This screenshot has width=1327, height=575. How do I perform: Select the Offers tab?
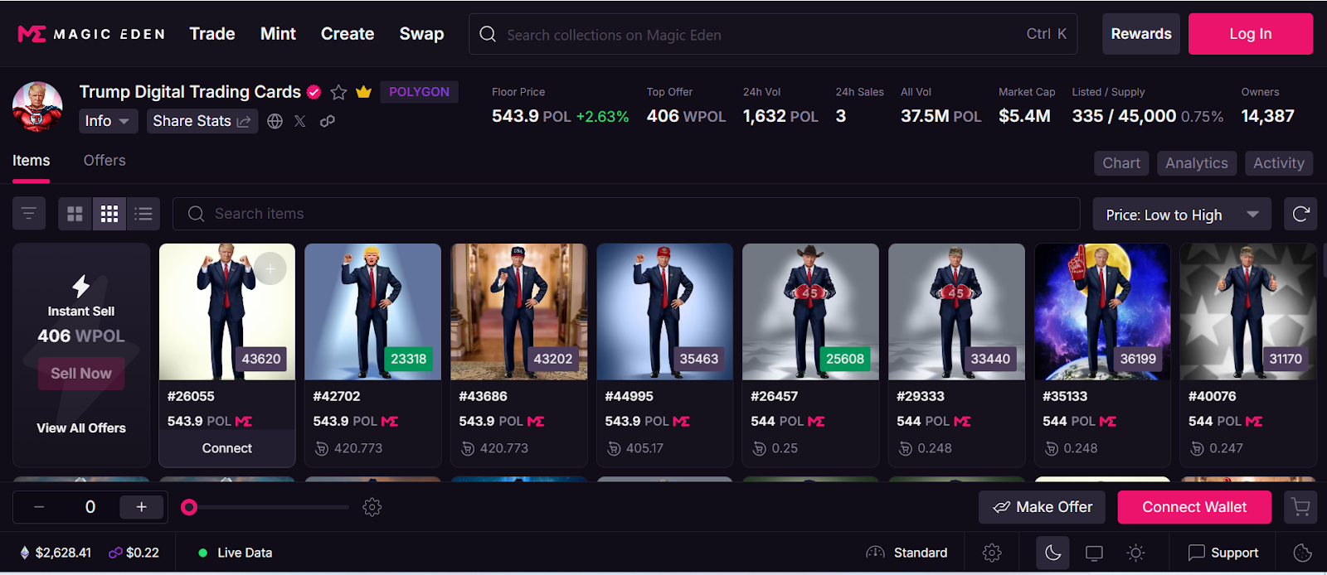[105, 161]
